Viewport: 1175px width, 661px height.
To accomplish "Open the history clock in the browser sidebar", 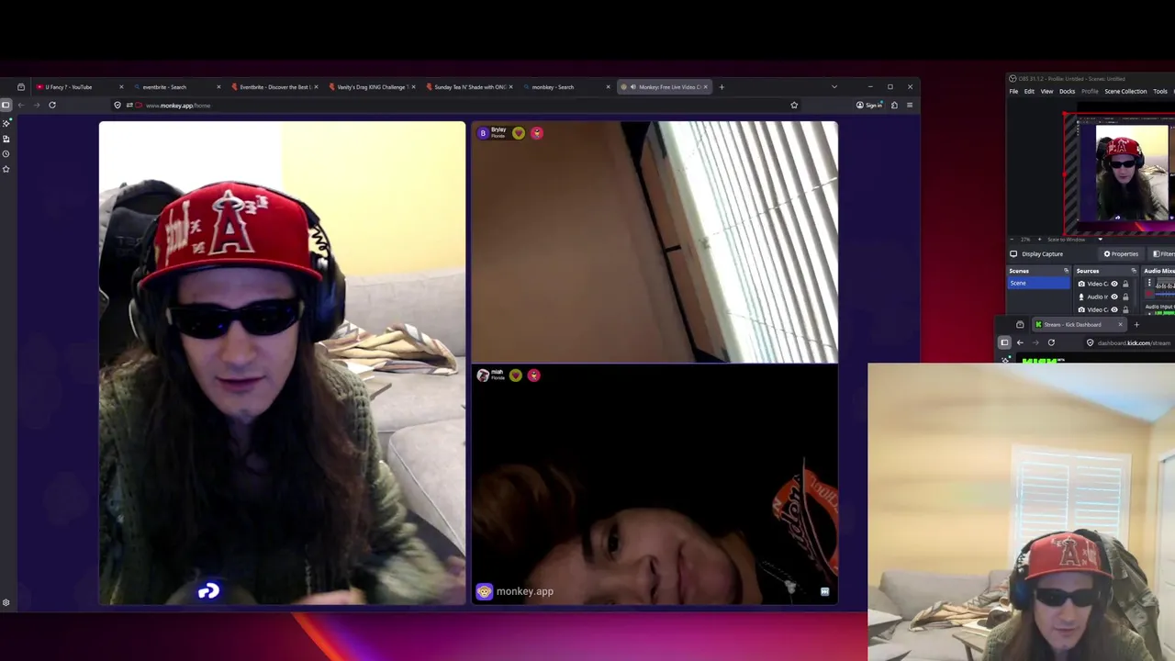I will [6, 153].
